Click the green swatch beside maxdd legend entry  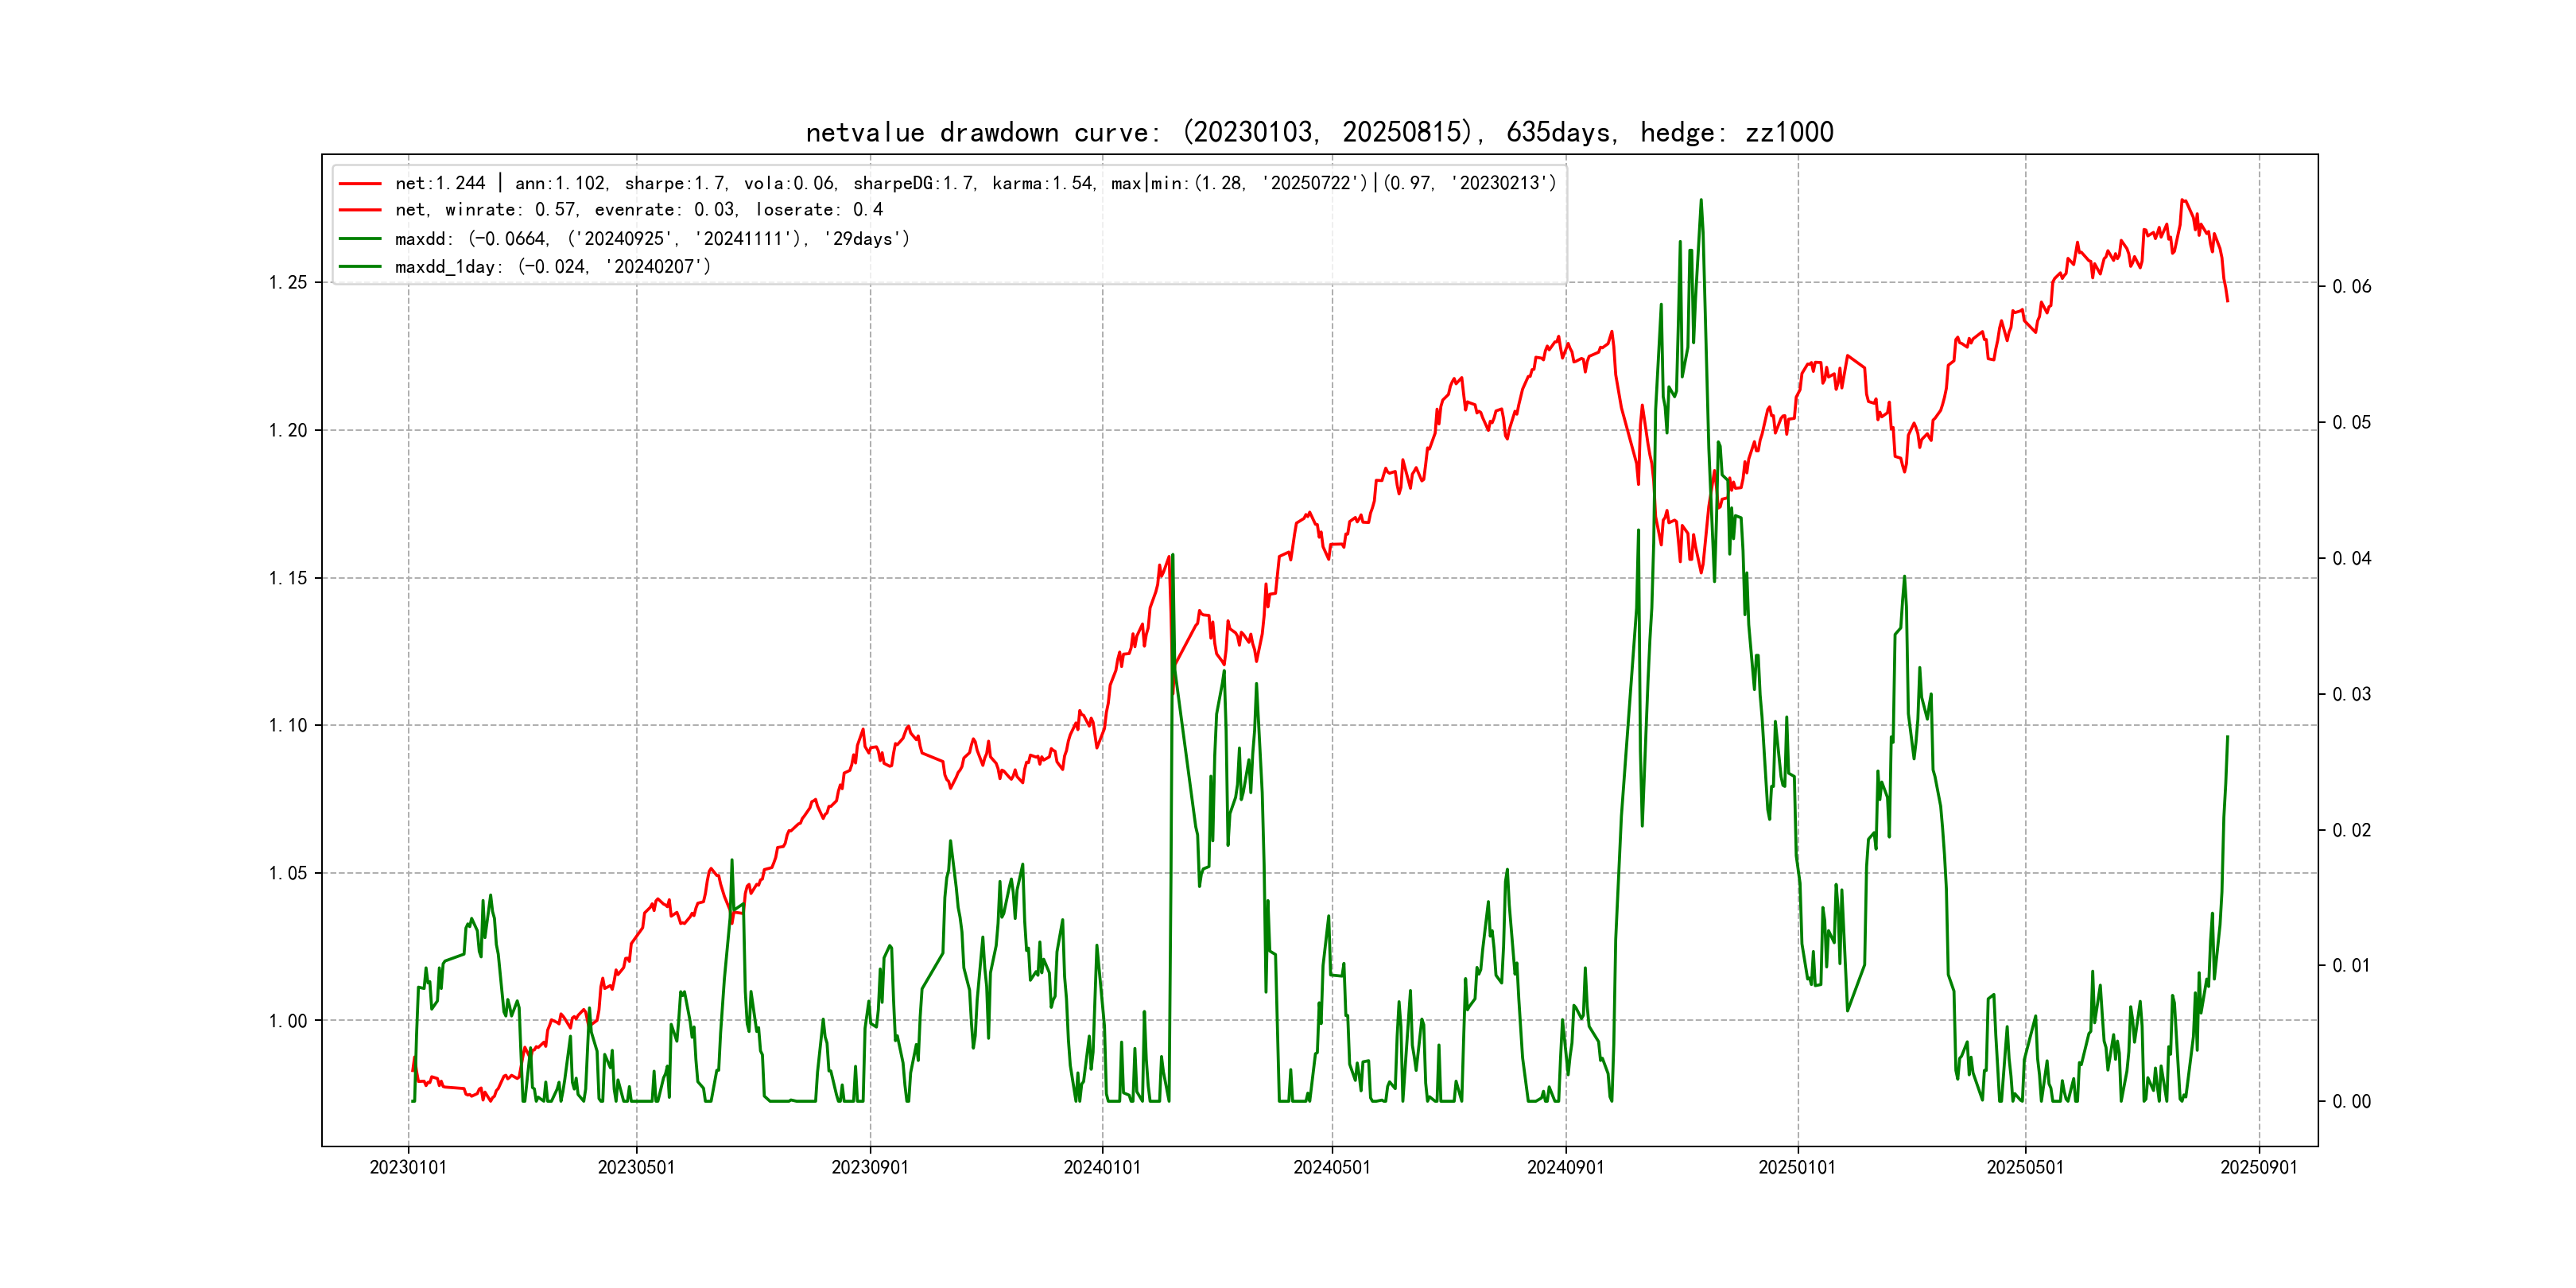[x=360, y=239]
